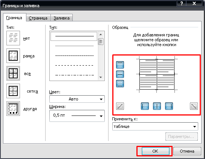Confirm with the OK button
Image resolution: width=205 pixels, height=159 pixels.
coord(156,151)
